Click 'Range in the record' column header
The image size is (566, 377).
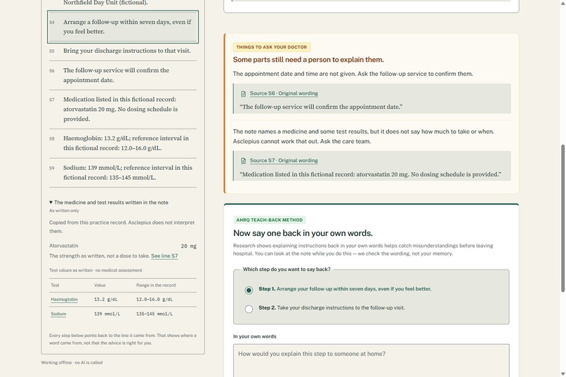(x=156, y=285)
